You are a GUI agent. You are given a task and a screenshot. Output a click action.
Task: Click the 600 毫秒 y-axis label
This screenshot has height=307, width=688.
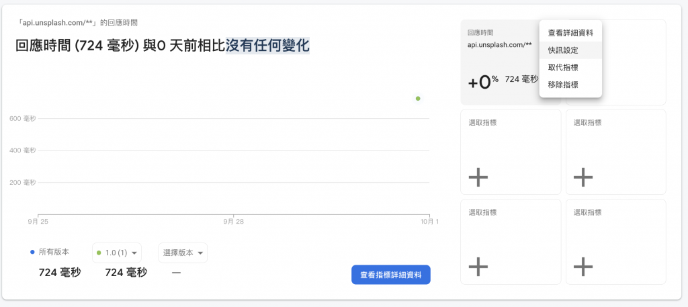coord(22,119)
